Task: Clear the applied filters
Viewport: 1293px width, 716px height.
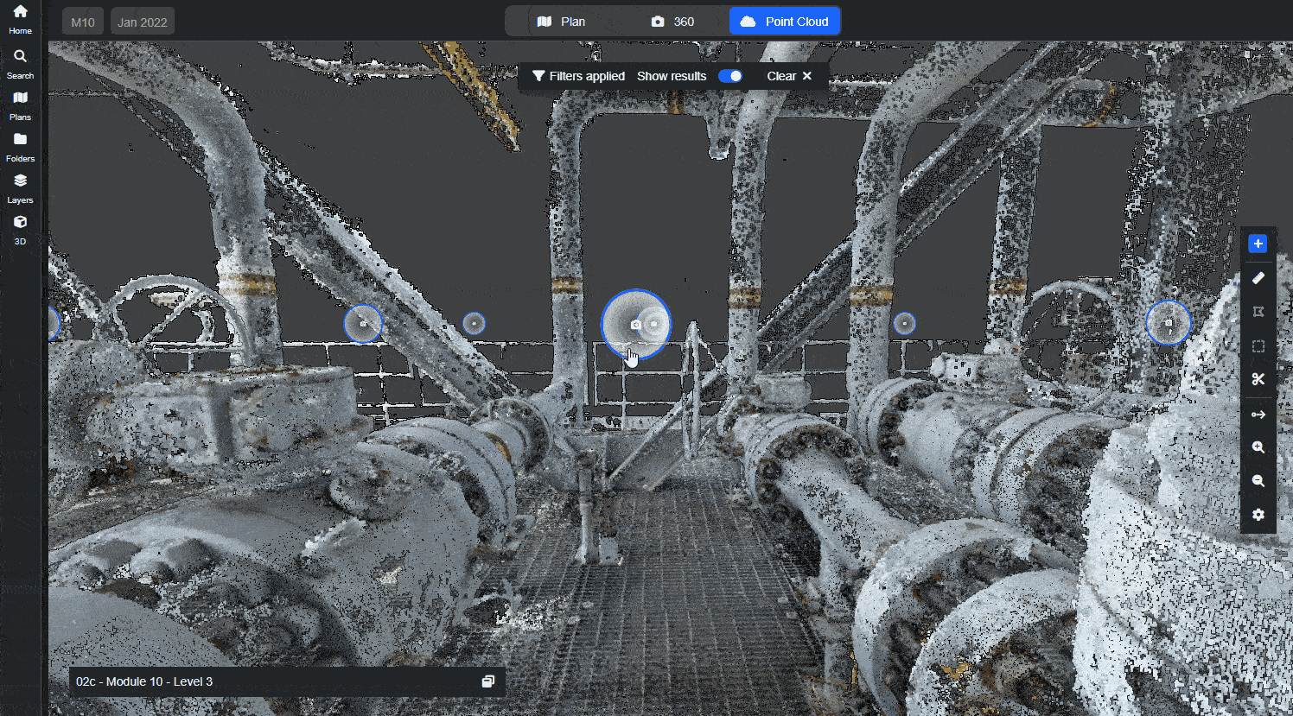Action: (789, 76)
